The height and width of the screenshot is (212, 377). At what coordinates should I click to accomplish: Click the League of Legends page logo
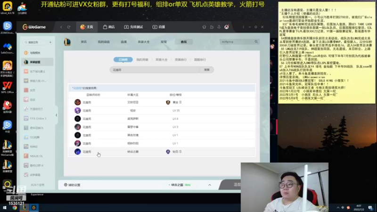(x=67, y=42)
